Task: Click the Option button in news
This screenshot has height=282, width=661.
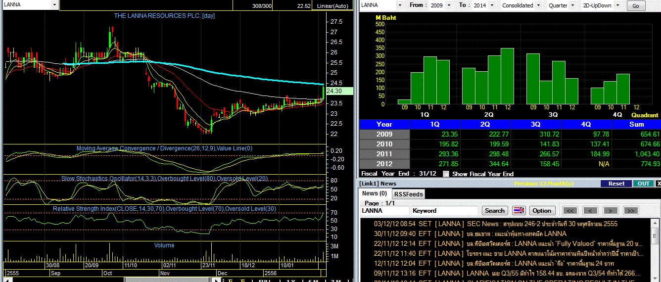Action: (542, 210)
